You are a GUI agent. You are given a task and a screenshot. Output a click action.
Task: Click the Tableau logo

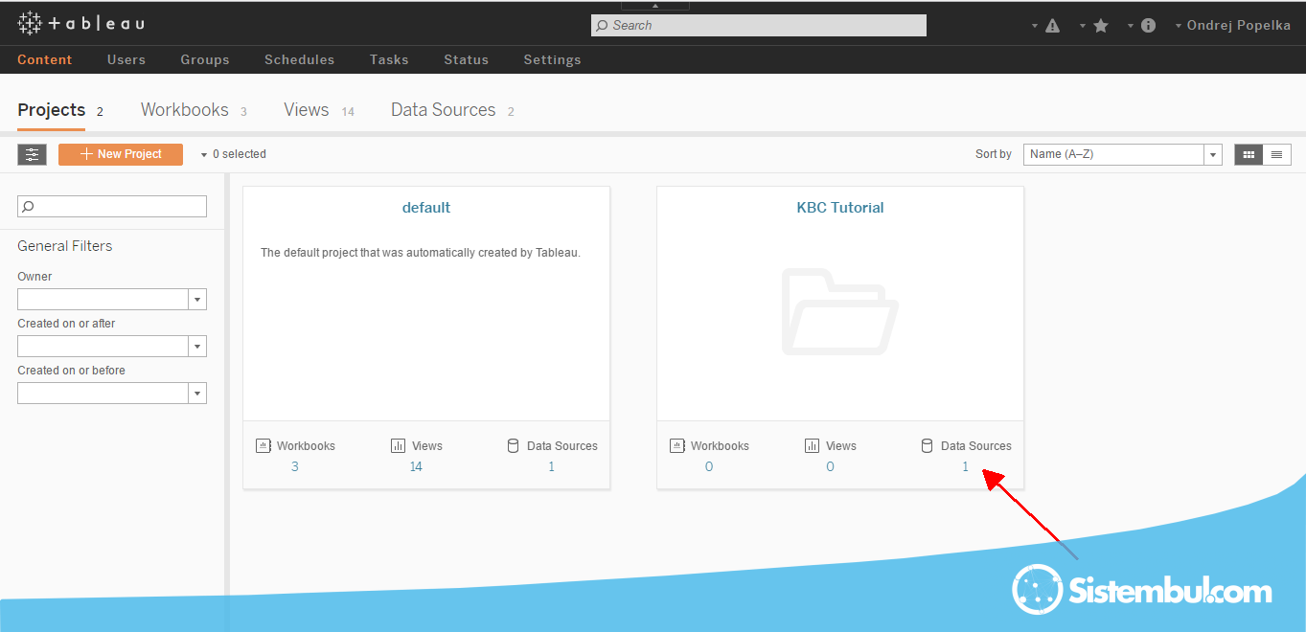point(80,23)
